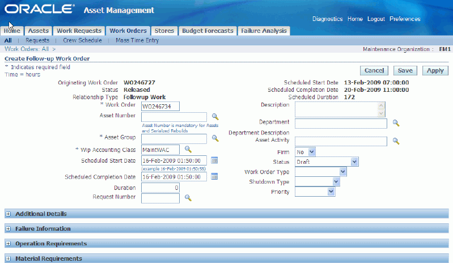This screenshot has width=453, height=263.
Task: Click the Logout link
Action: click(376, 19)
